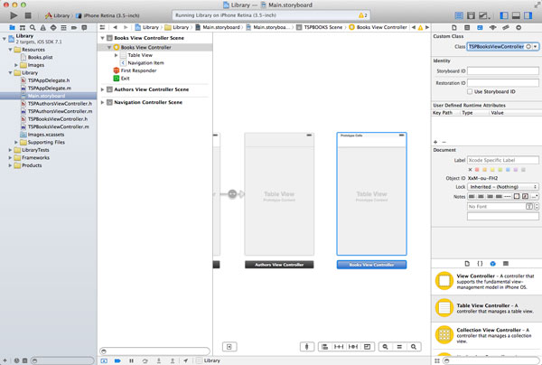
Task: Toggle the Debug area visibility
Action: [x=516, y=15]
